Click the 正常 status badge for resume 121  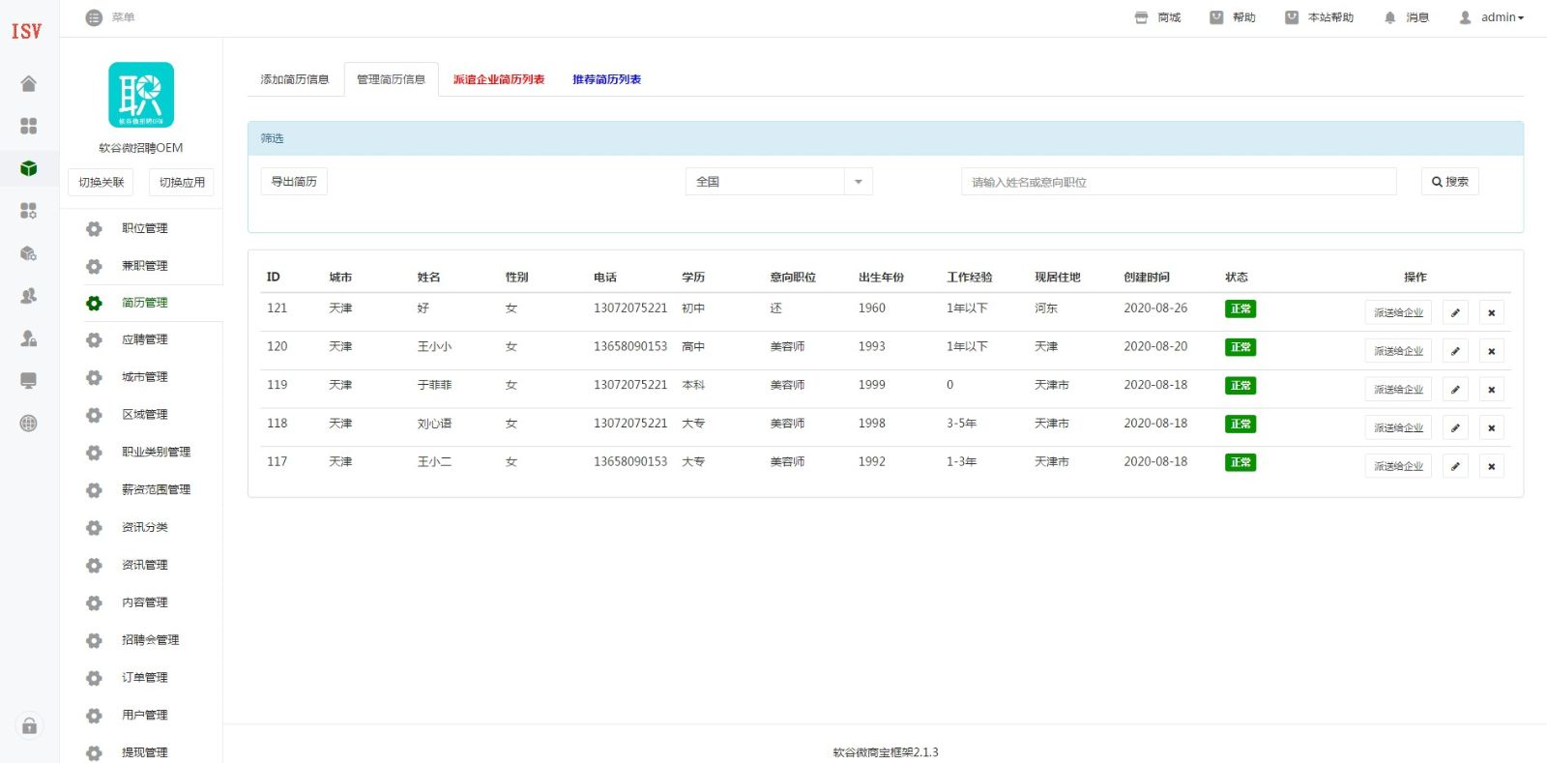(1241, 308)
